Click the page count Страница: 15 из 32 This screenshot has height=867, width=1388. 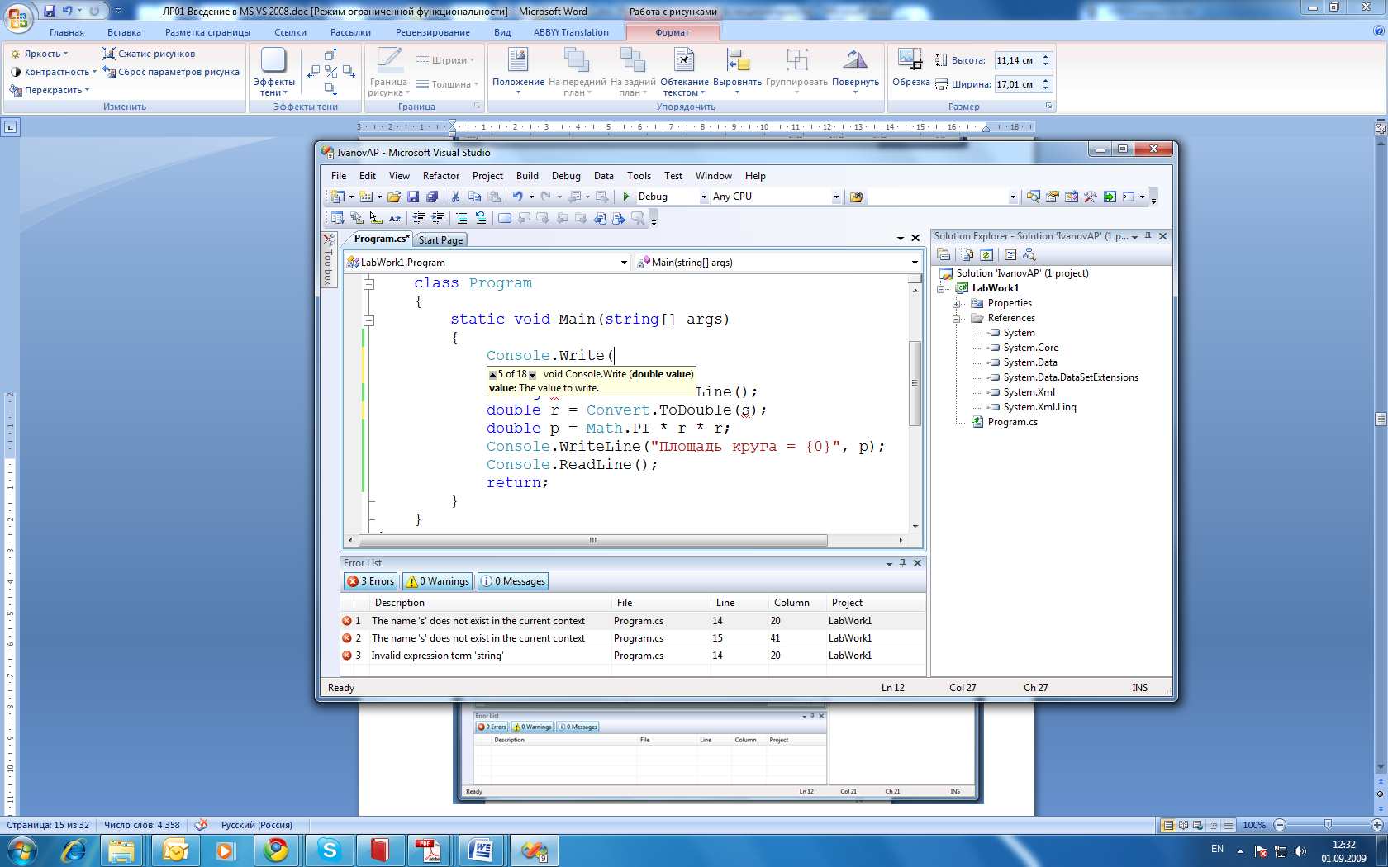(x=48, y=825)
